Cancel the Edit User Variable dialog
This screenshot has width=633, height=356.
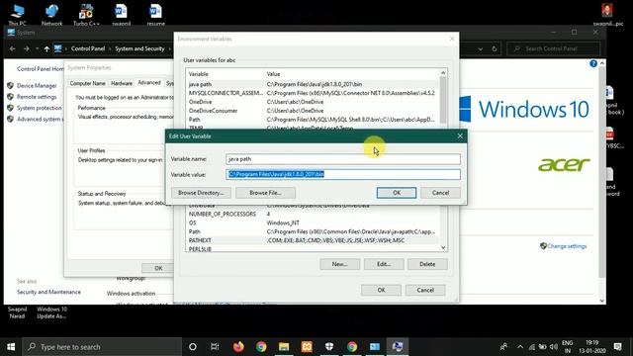(x=440, y=193)
